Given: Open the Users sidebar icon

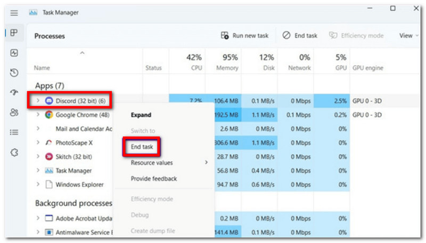Looking at the screenshot, I should coord(14,112).
